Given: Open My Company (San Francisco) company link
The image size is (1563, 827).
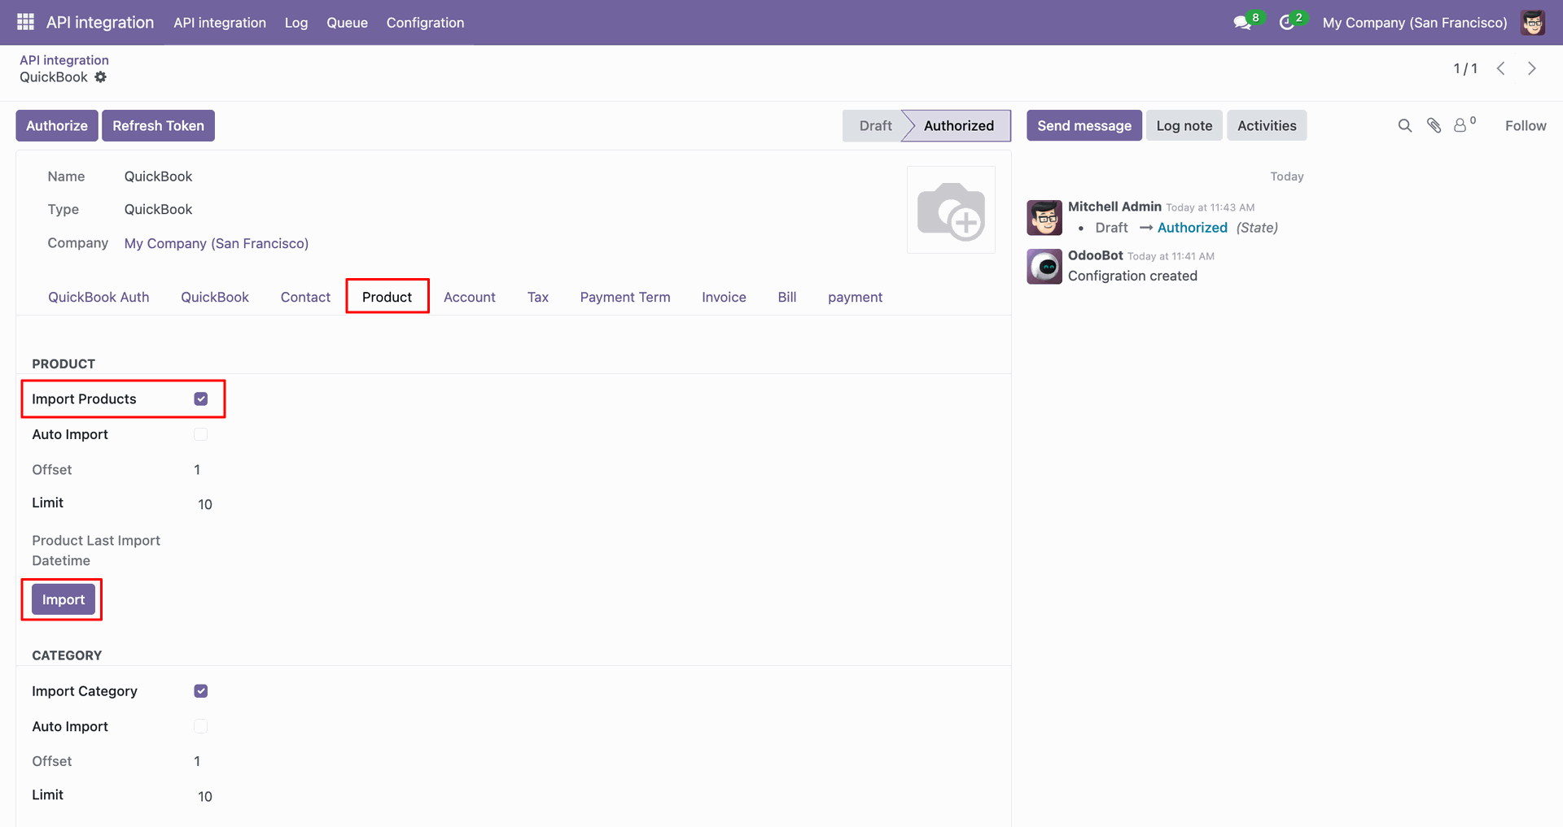Looking at the screenshot, I should pos(217,243).
